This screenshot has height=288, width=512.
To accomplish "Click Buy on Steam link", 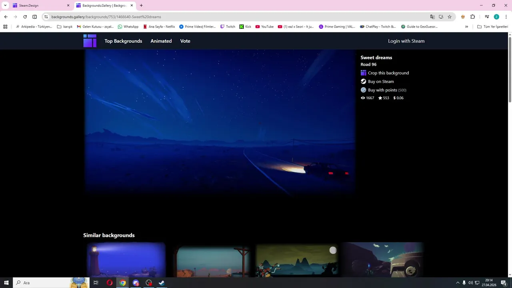I will pyautogui.click(x=381, y=81).
